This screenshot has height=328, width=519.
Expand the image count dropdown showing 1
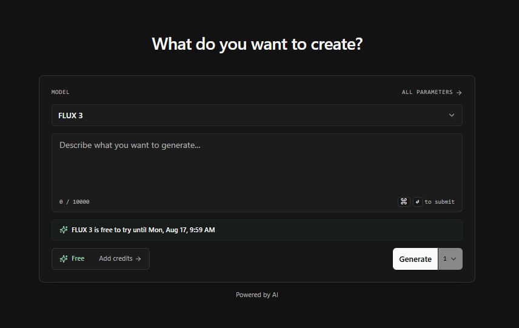450,259
